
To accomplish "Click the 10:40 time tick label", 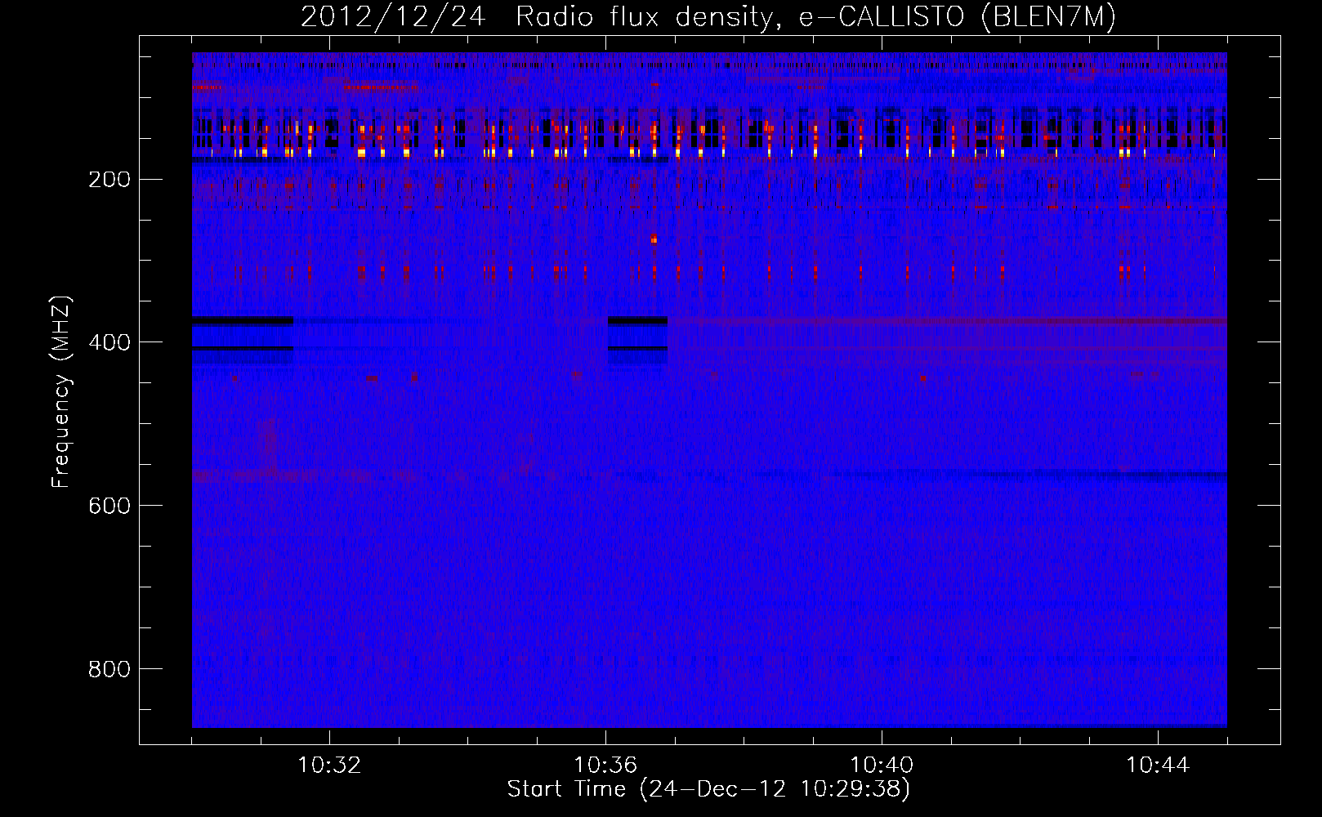I will tap(882, 766).
